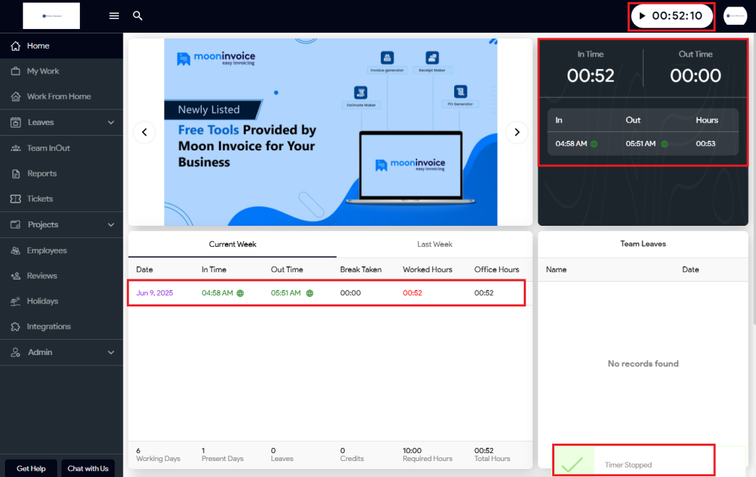Click the Home sidebar icon
Viewport: 756px width, 477px height.
pos(15,46)
